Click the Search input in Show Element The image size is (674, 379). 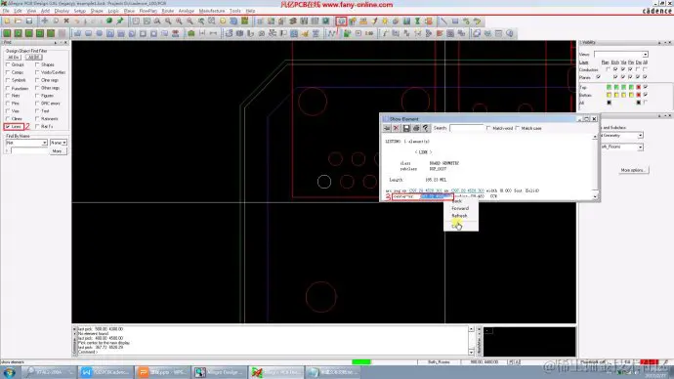coord(466,128)
